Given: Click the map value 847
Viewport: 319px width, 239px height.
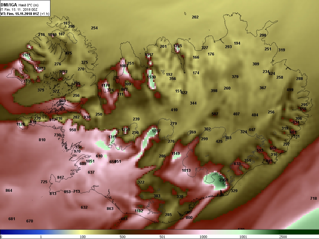Looking at the screenshot, I should click(60, 177).
